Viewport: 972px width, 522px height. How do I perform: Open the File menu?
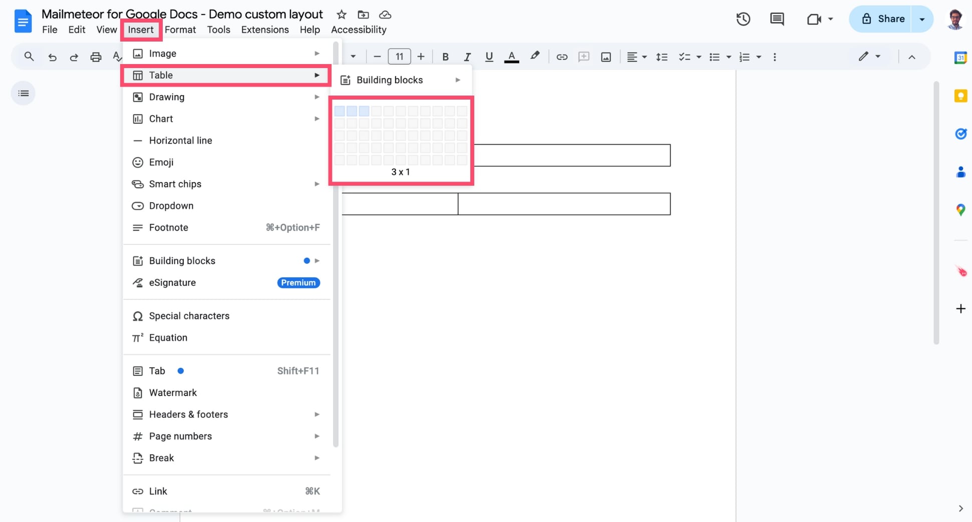(x=50, y=30)
